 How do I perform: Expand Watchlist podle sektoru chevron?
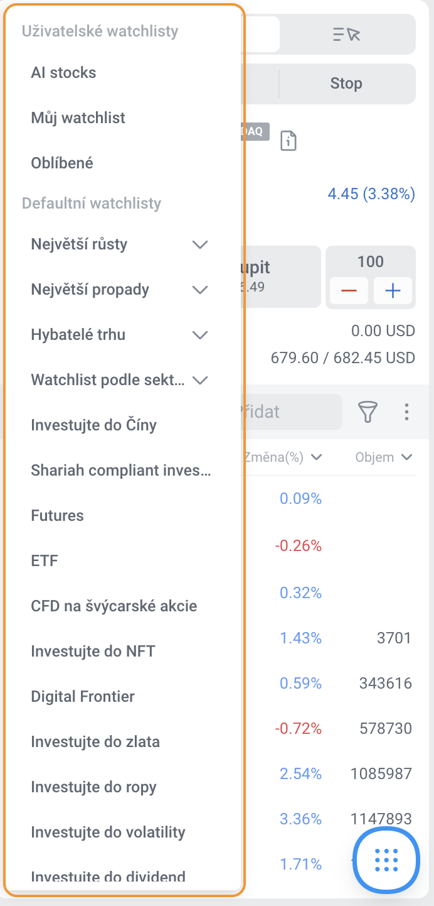pos(200,380)
